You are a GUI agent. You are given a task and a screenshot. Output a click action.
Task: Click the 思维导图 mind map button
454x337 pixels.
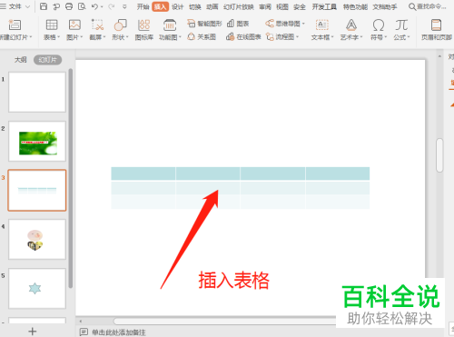285,24
